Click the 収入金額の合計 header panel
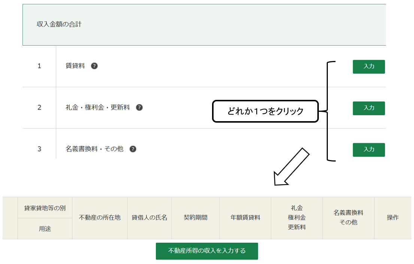Screen dimensions: 414x264 204,25
